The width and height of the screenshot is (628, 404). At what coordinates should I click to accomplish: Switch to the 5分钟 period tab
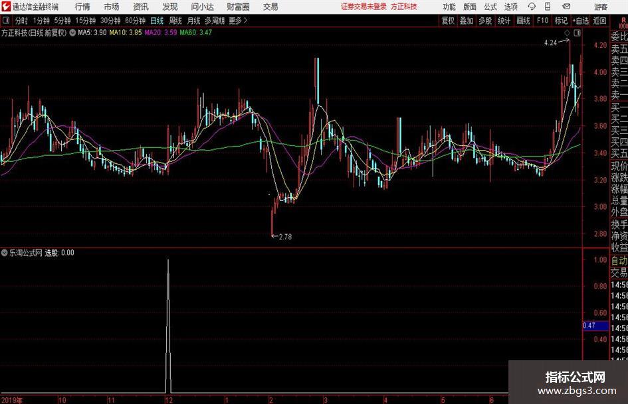pyautogui.click(x=62, y=21)
